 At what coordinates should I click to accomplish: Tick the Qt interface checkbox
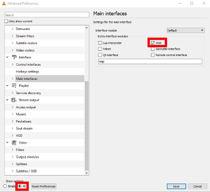point(100,55)
